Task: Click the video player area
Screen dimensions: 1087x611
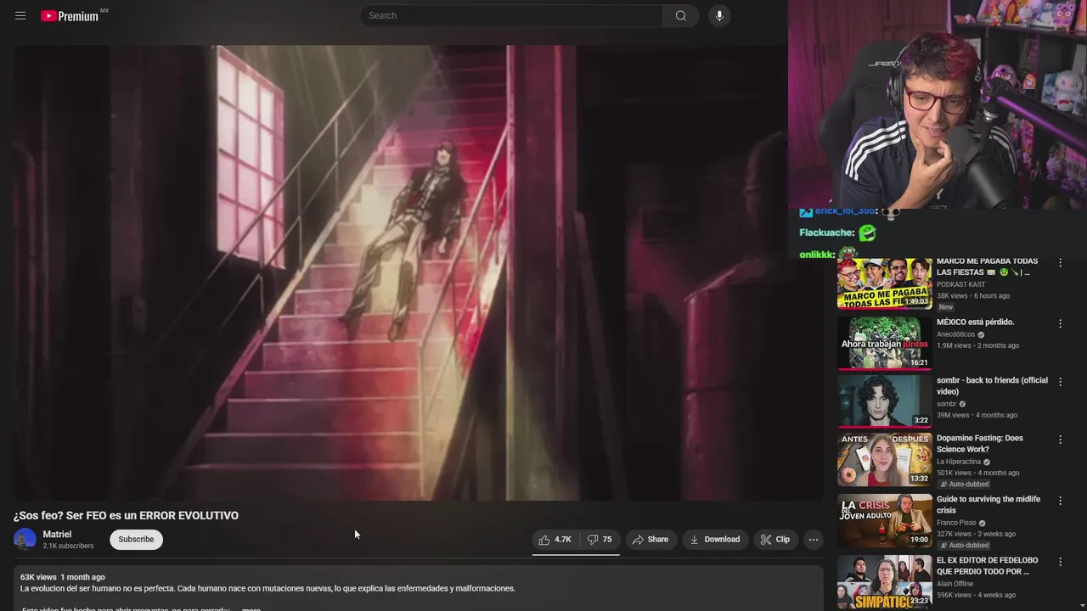Action: (418, 272)
